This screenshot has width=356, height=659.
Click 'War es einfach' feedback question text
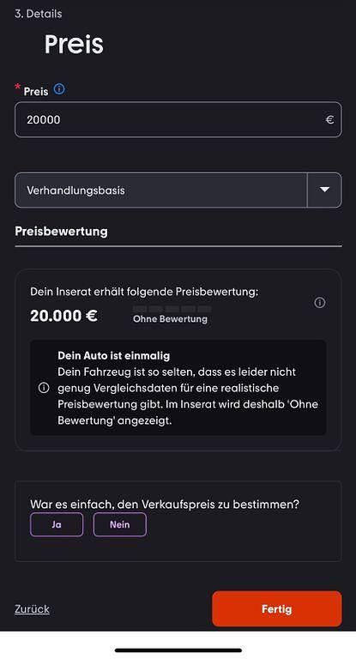[x=165, y=504]
